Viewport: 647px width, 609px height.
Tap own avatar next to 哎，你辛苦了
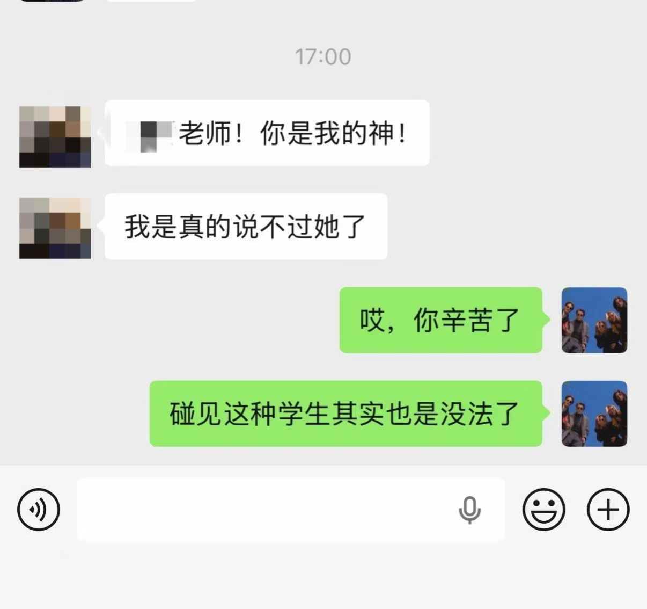pyautogui.click(x=594, y=320)
